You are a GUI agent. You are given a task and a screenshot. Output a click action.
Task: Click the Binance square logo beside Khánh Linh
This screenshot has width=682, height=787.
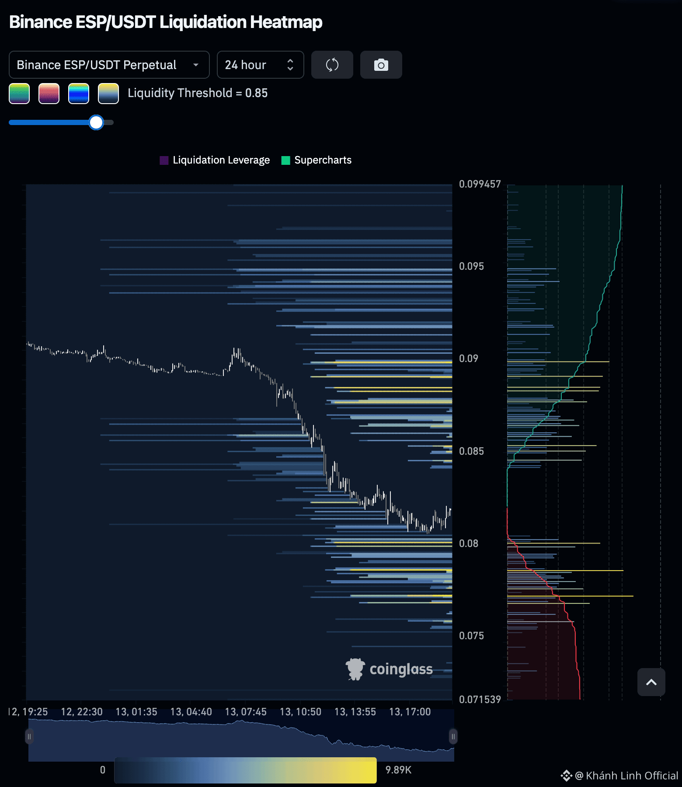coord(567,776)
